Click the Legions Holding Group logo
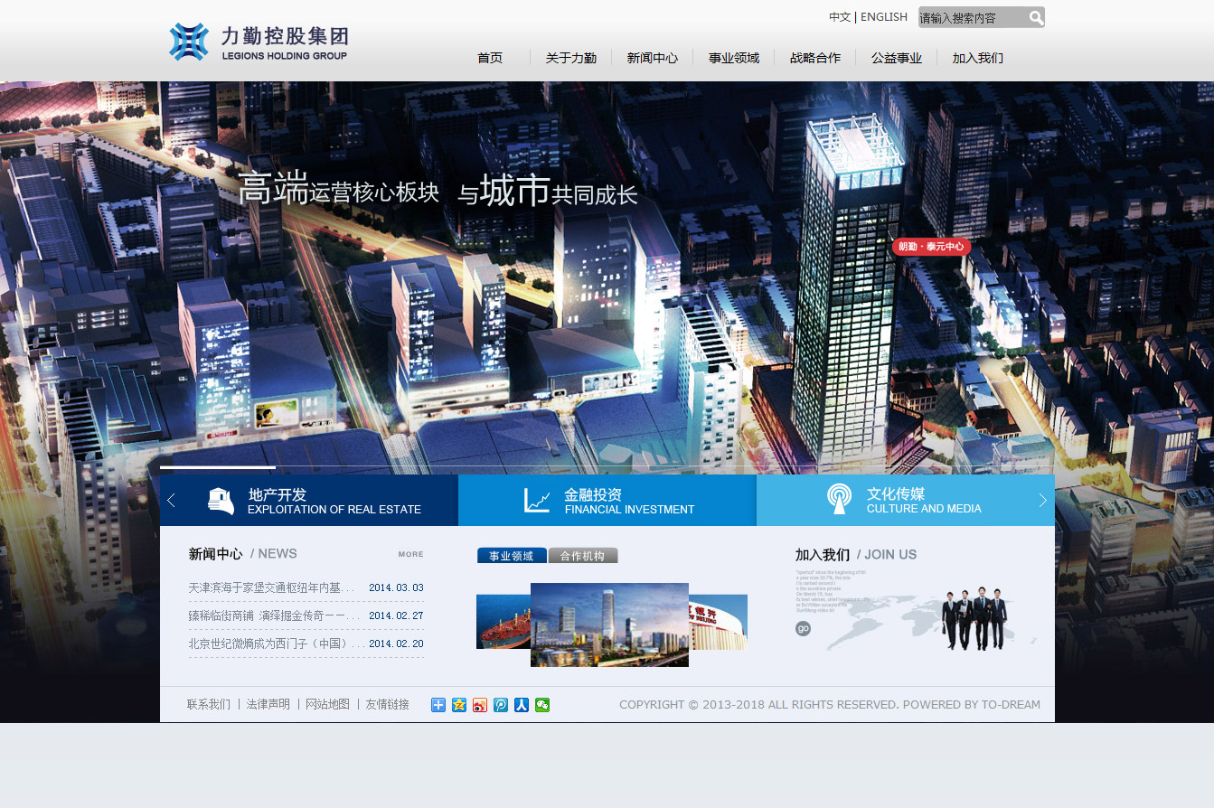1214x808 pixels. pos(259,42)
